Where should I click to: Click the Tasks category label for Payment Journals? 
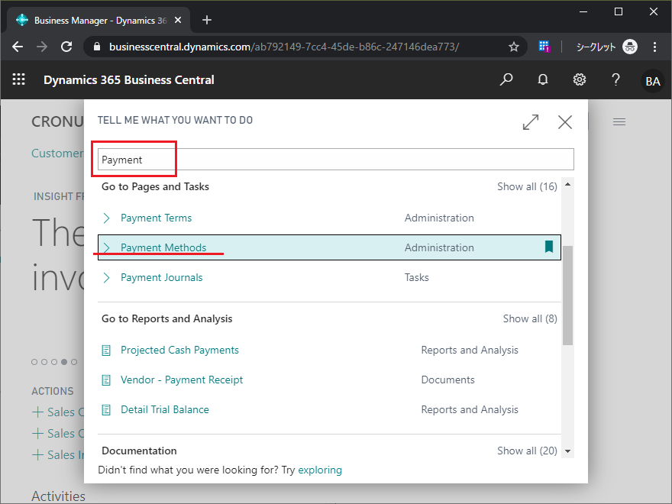tap(417, 277)
